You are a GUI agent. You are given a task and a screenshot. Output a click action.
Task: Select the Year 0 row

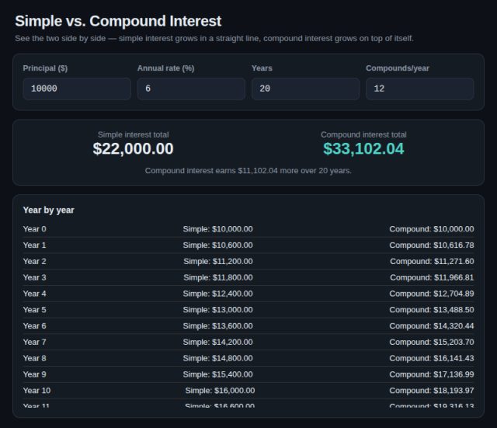click(x=248, y=229)
